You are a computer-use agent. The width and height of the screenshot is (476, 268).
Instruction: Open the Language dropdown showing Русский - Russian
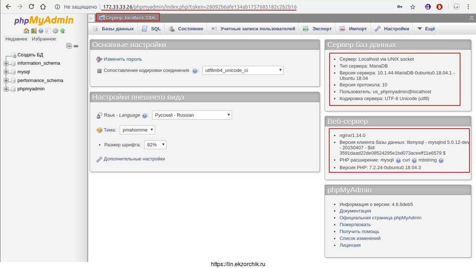click(192, 115)
